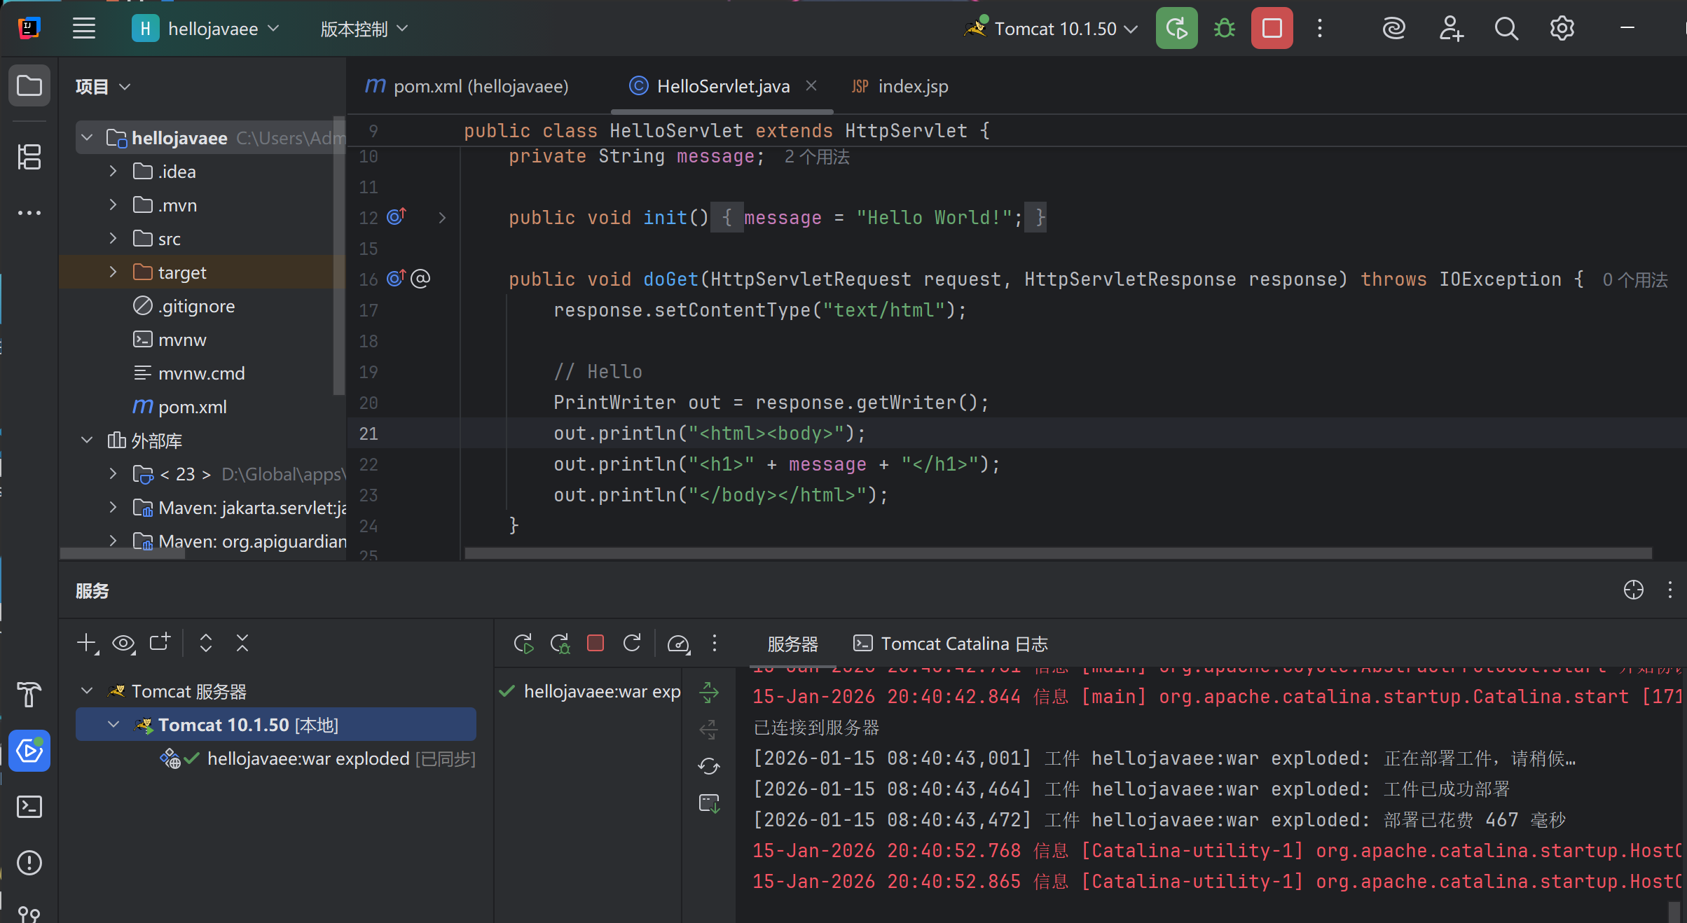Image resolution: width=1687 pixels, height=923 pixels.
Task: Select the 服务器 tab
Action: [793, 644]
